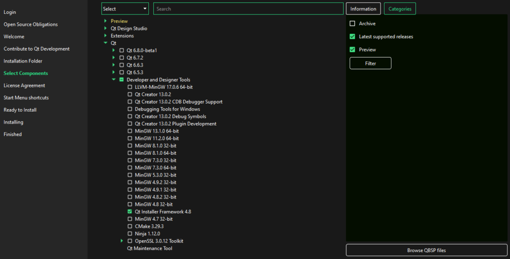Check the Qt 6.7.2 checkbox
The height and width of the screenshot is (259, 510).
tap(122, 58)
